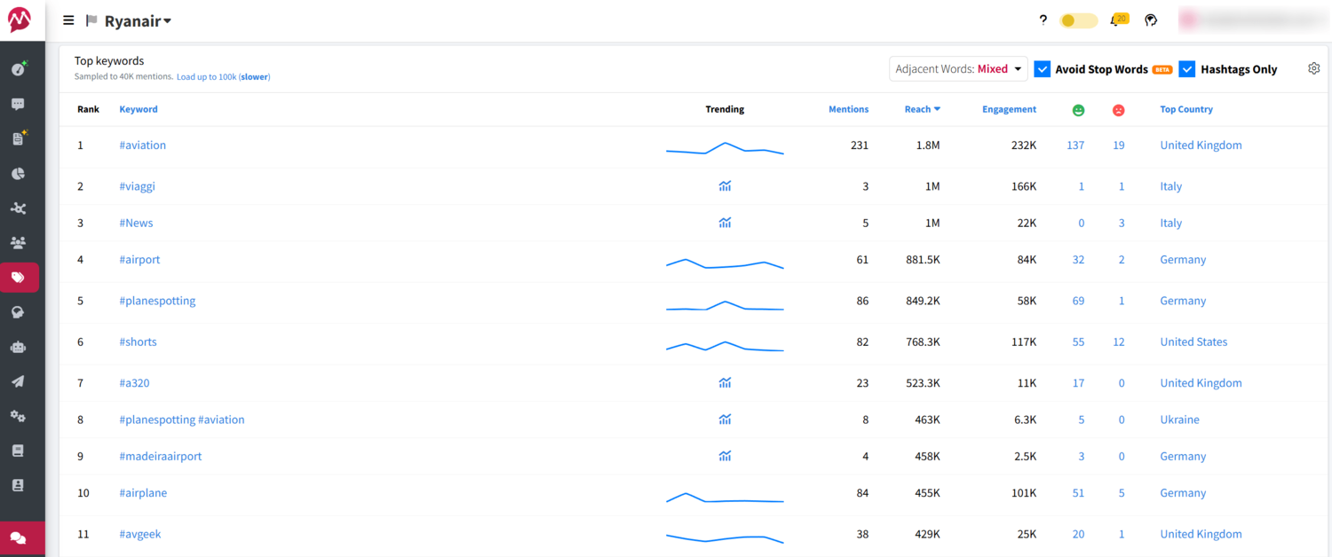The height and width of the screenshot is (557, 1332).
Task: Expand the Ryanair project dropdown
Action: (x=138, y=21)
